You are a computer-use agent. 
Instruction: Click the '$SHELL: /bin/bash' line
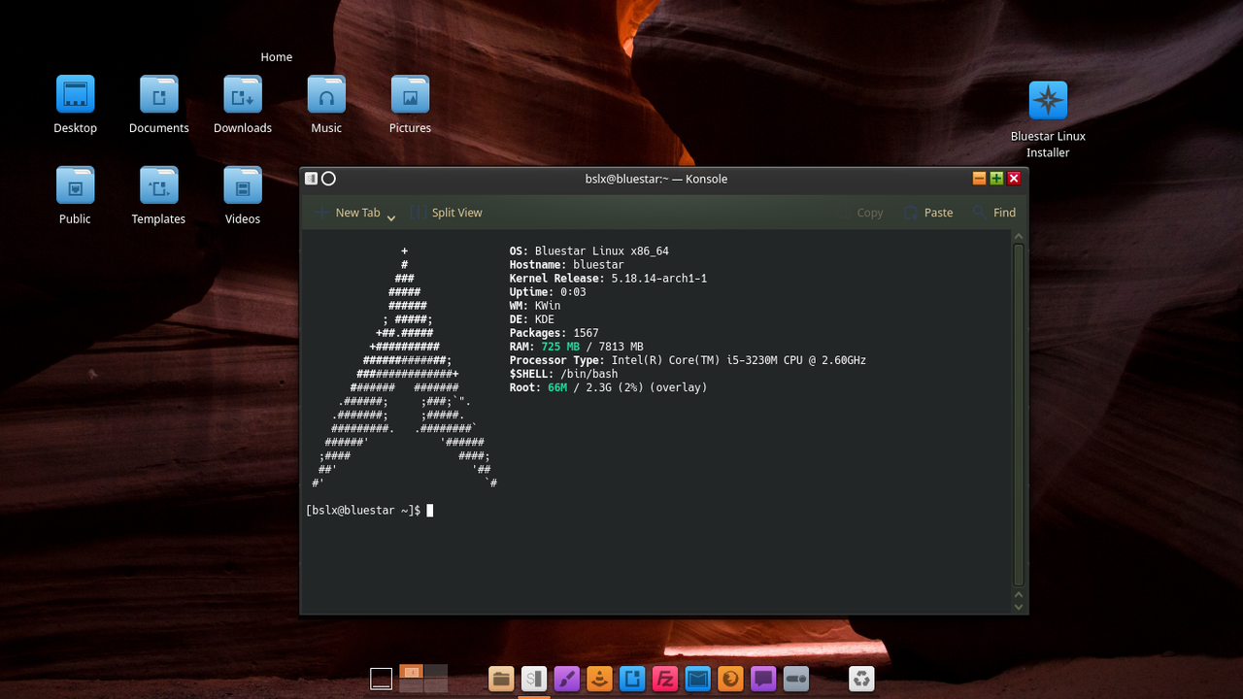tap(564, 374)
